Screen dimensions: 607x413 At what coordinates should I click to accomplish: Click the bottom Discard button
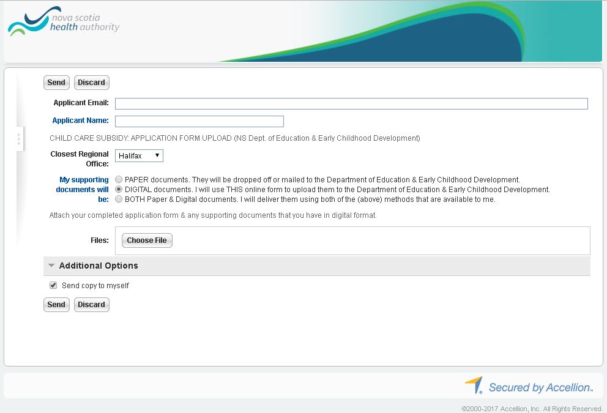pos(92,305)
